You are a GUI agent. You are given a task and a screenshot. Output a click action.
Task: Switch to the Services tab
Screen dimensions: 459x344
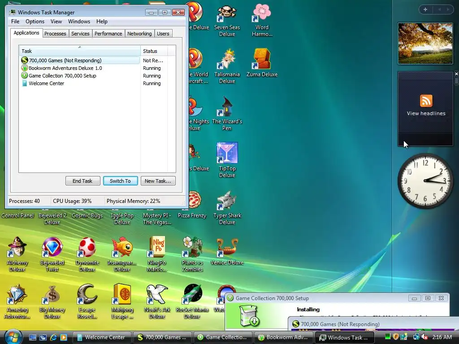coord(80,34)
